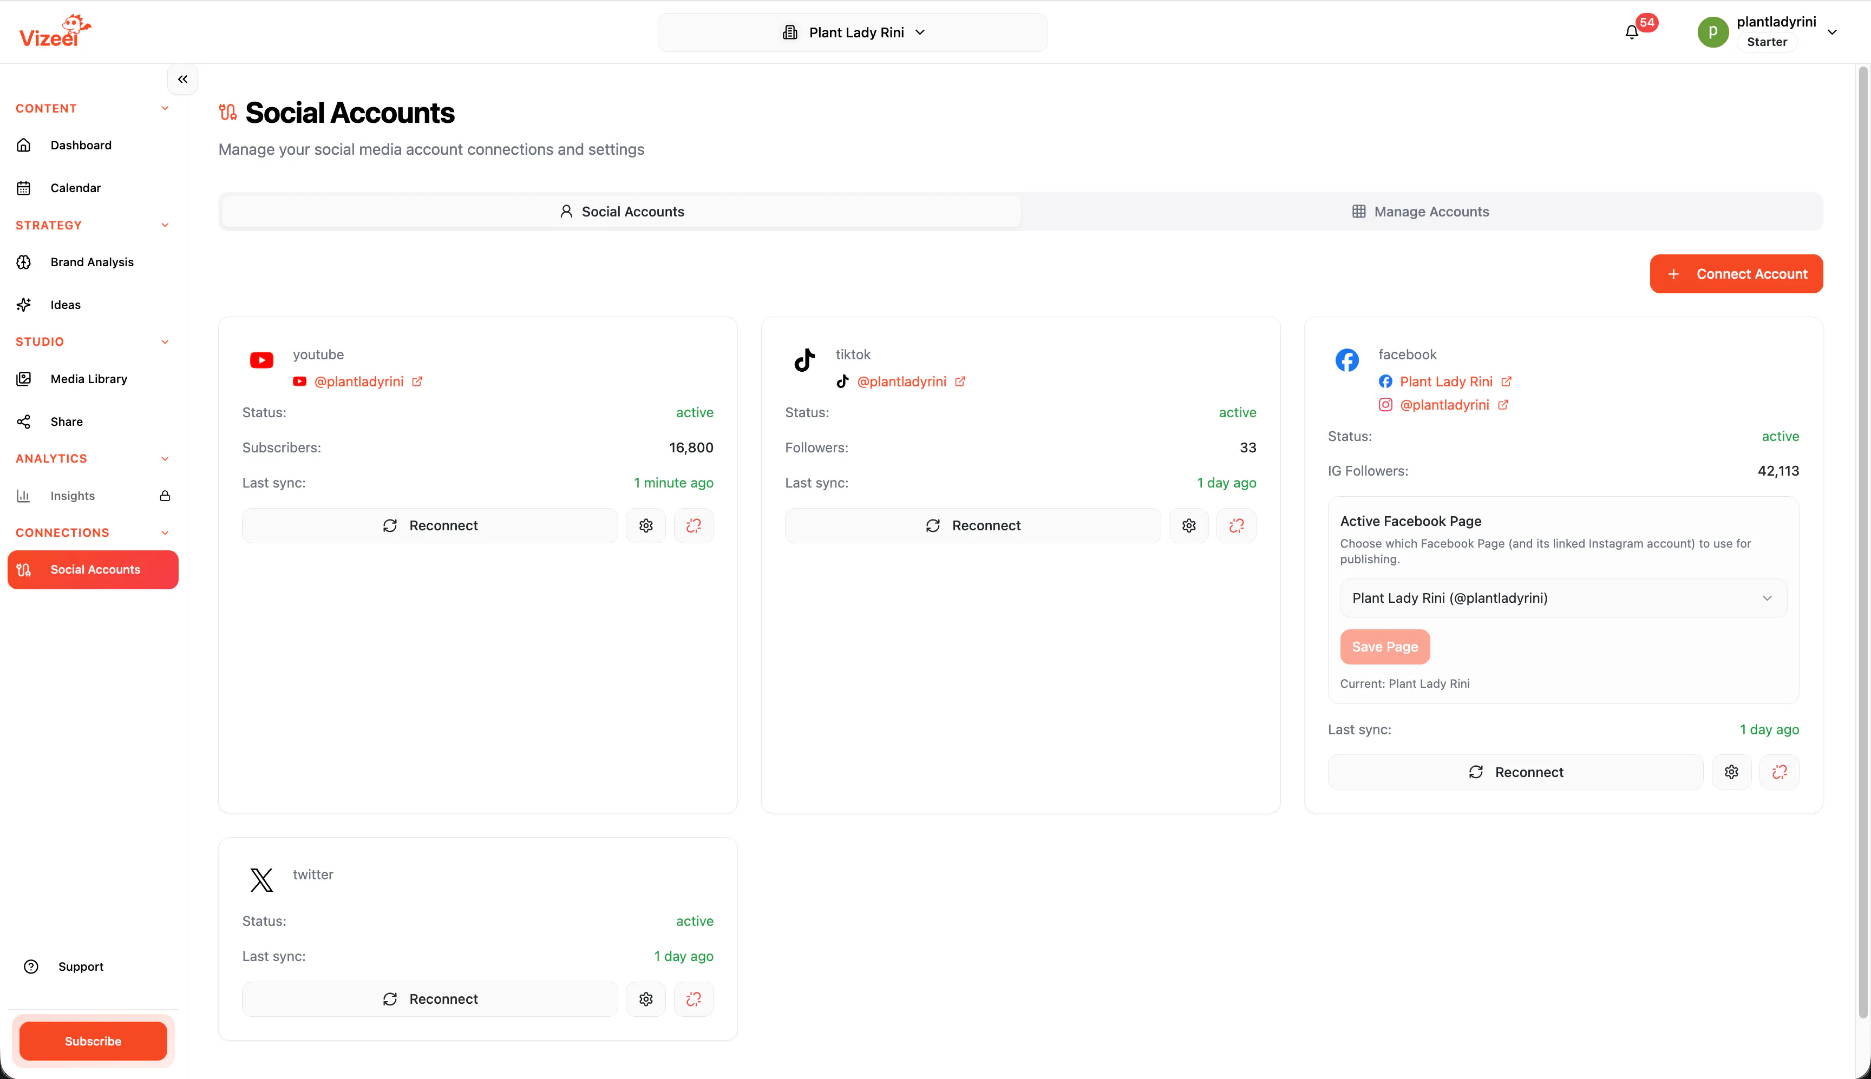Viewport: 1871px width, 1079px height.
Task: Disconnect the Twitter account via unlink icon
Action: [694, 999]
